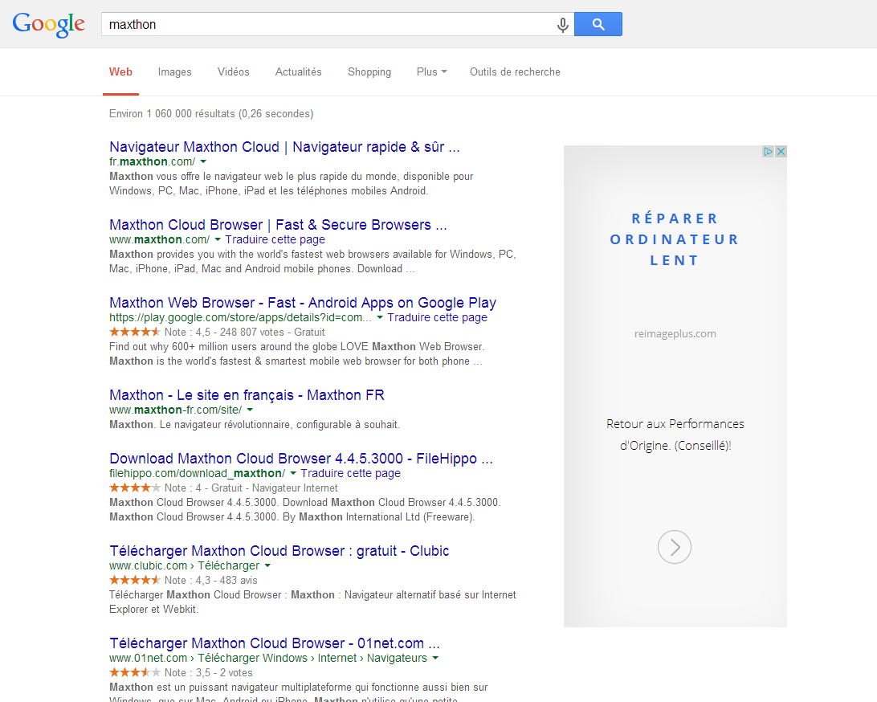Click the 01net.com breadcrumb URL path
The height and width of the screenshot is (702, 877).
click(x=268, y=658)
